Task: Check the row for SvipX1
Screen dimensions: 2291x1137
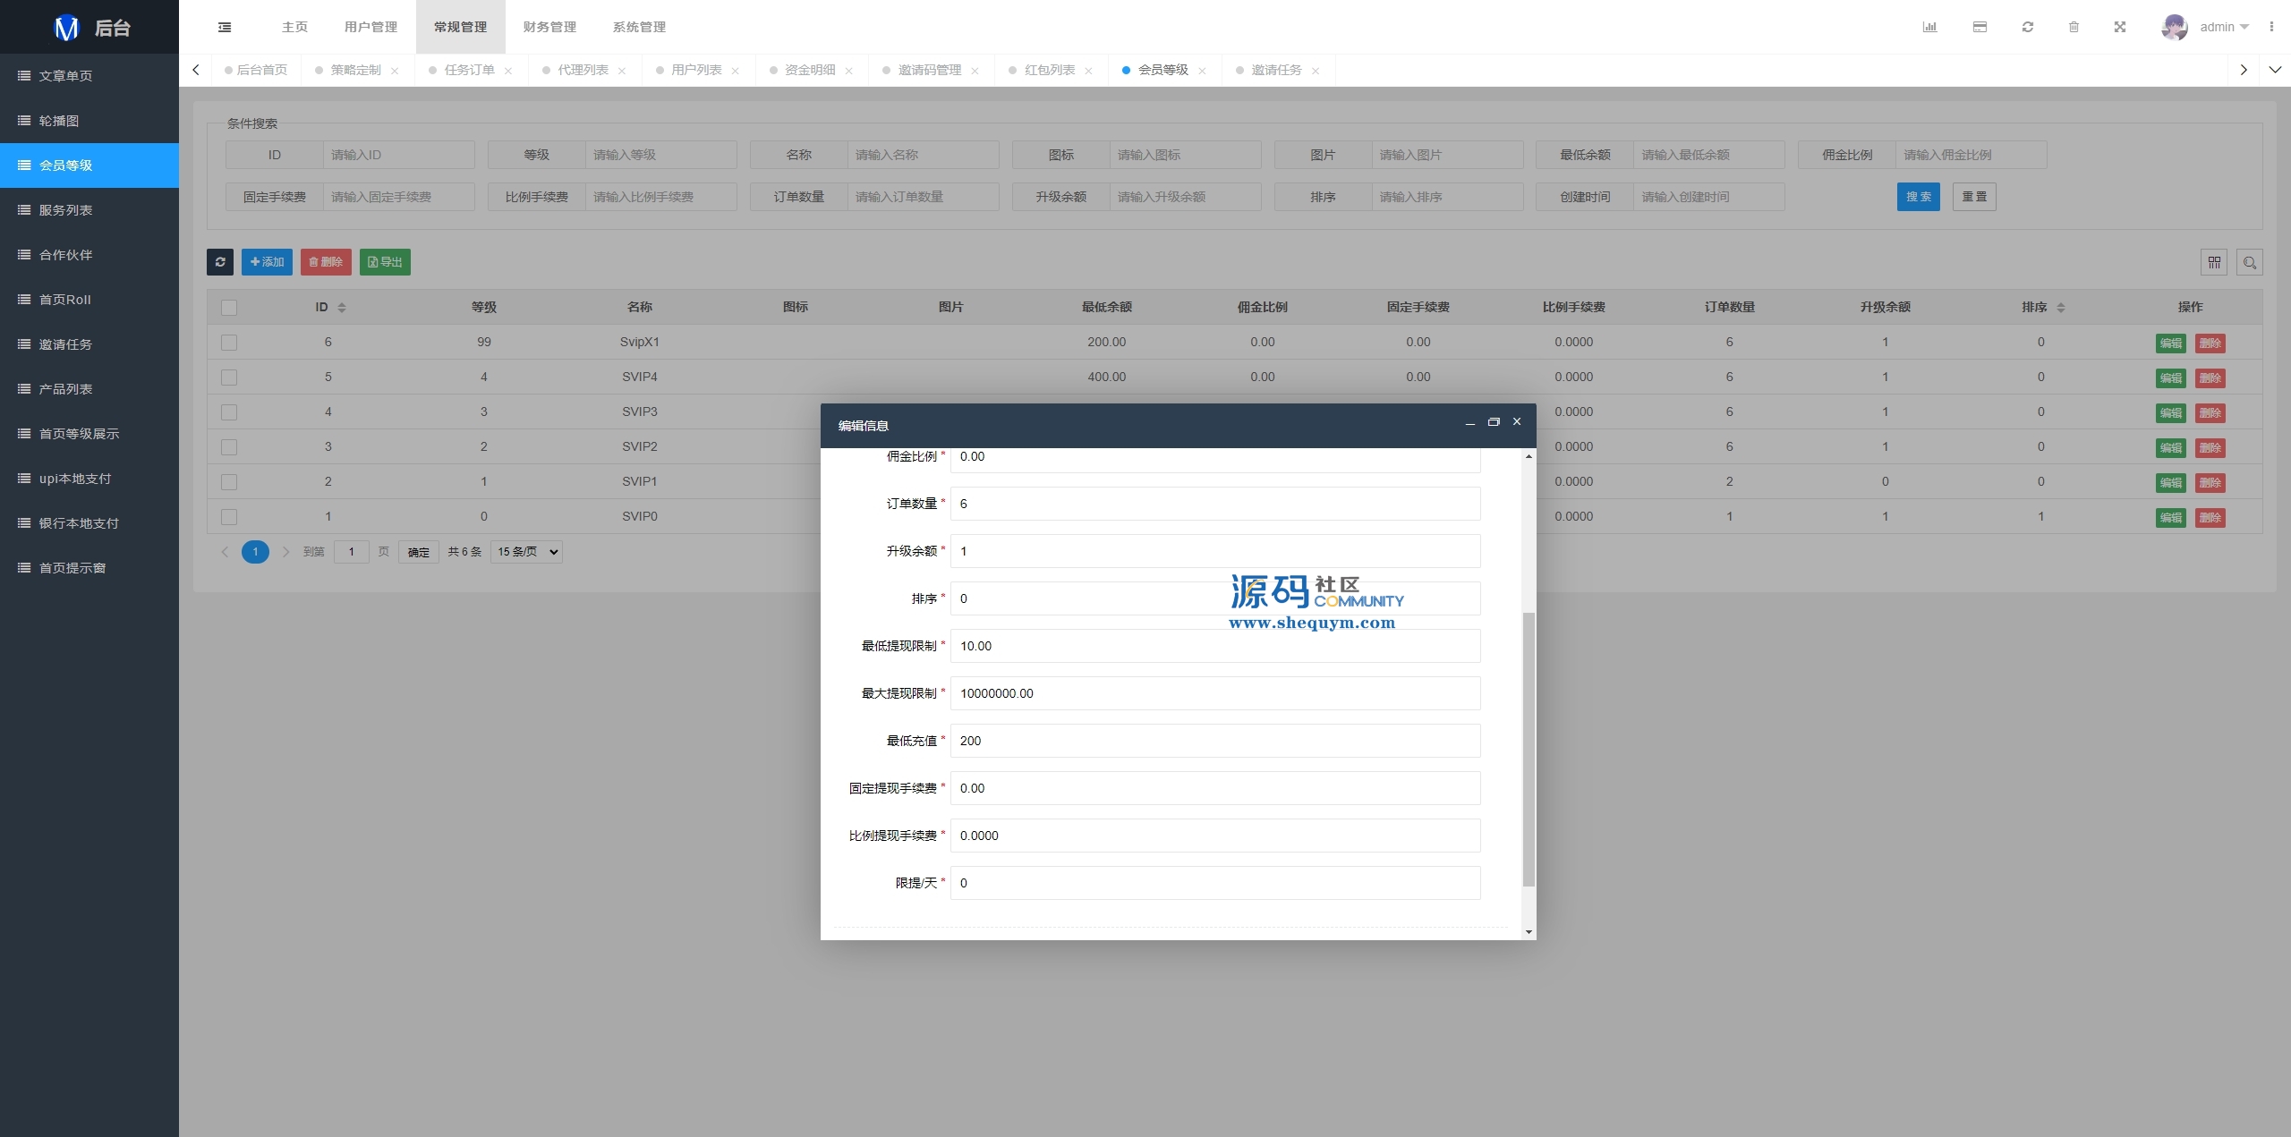Action: [229, 343]
